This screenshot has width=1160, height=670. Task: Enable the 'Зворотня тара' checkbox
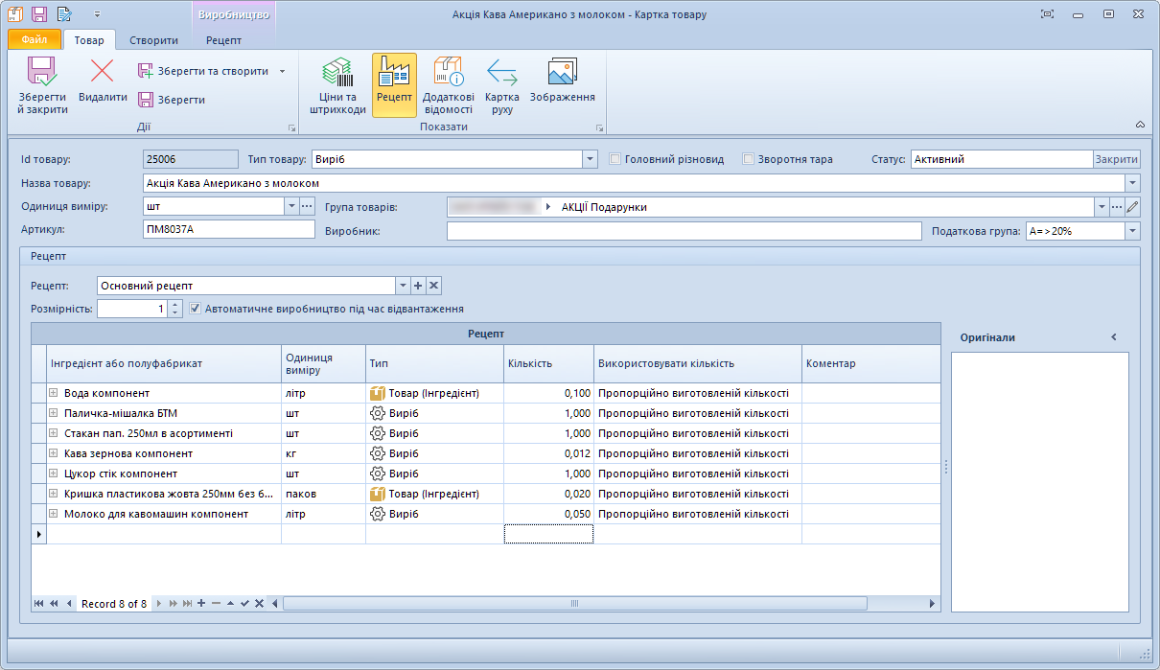749,159
